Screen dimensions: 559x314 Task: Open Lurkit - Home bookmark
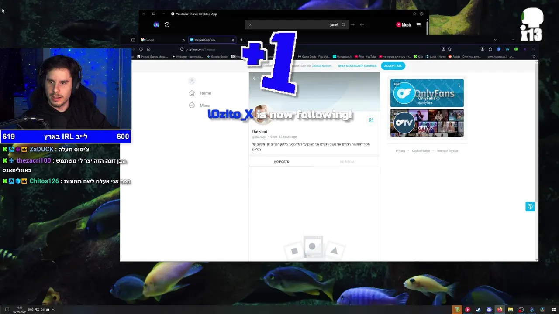tap(435, 57)
